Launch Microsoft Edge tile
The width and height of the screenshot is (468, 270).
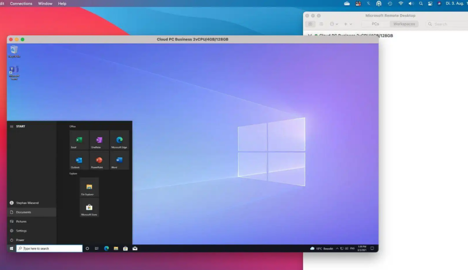point(119,140)
